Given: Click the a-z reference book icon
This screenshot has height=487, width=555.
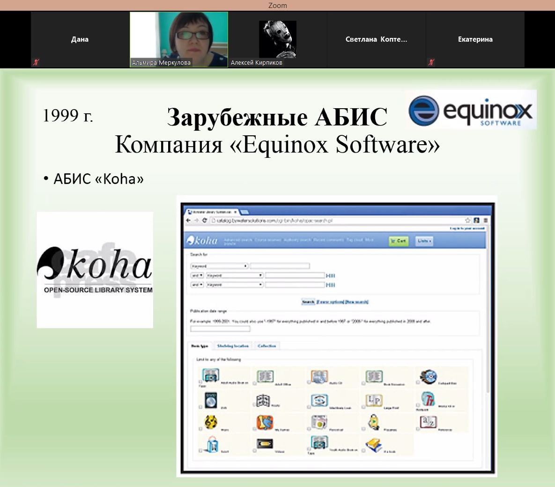Looking at the screenshot, I should [x=428, y=422].
